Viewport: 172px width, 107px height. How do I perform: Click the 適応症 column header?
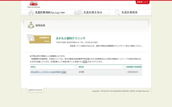pos(81,67)
